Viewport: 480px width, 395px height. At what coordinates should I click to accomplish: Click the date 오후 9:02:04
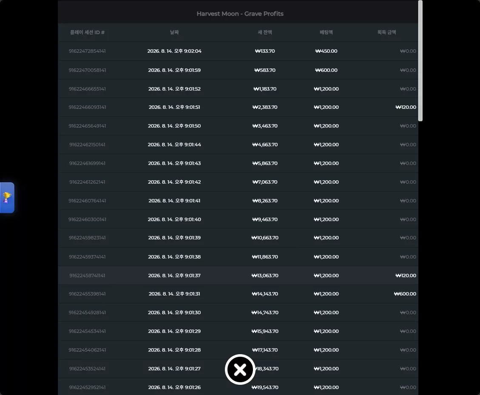coord(174,51)
